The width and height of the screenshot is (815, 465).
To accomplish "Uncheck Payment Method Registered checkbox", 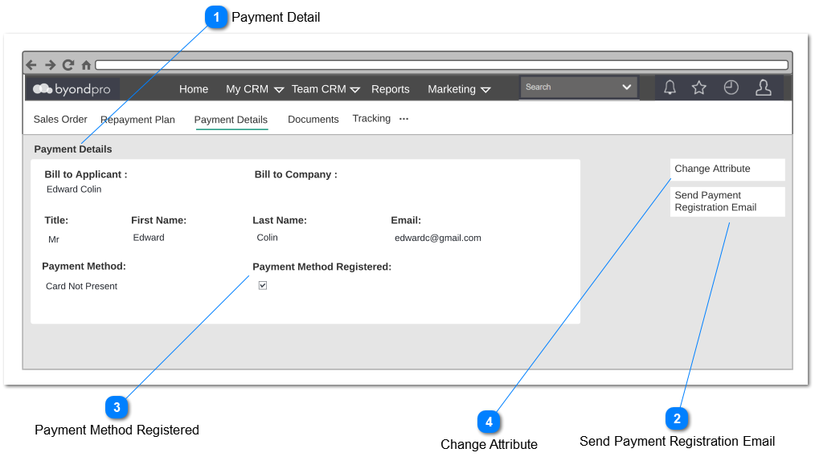I will pos(263,285).
